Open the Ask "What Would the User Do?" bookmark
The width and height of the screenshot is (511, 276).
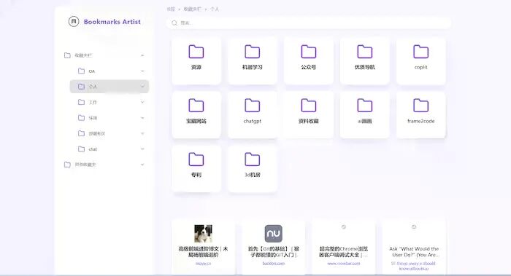point(414,252)
